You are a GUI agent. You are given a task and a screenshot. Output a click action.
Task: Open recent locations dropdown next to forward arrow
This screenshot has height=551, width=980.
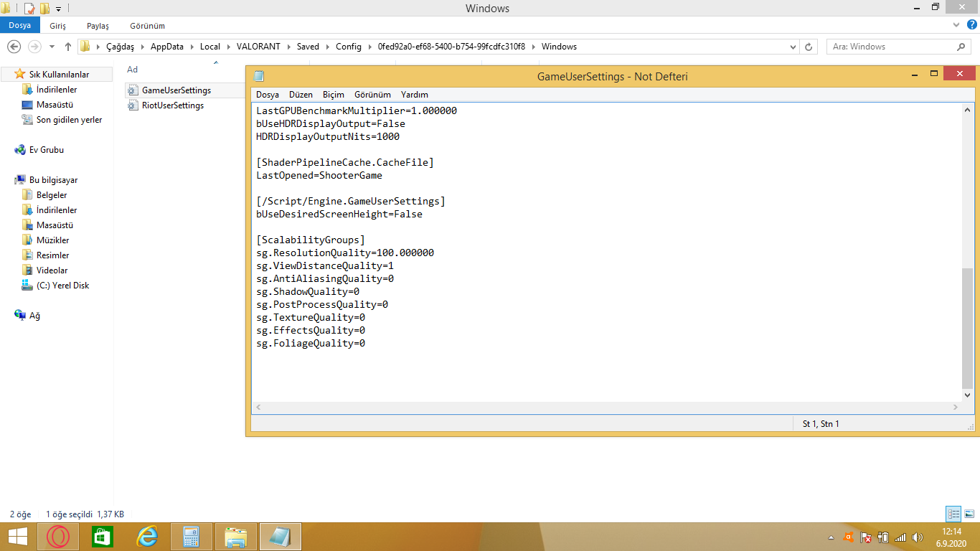(x=52, y=47)
